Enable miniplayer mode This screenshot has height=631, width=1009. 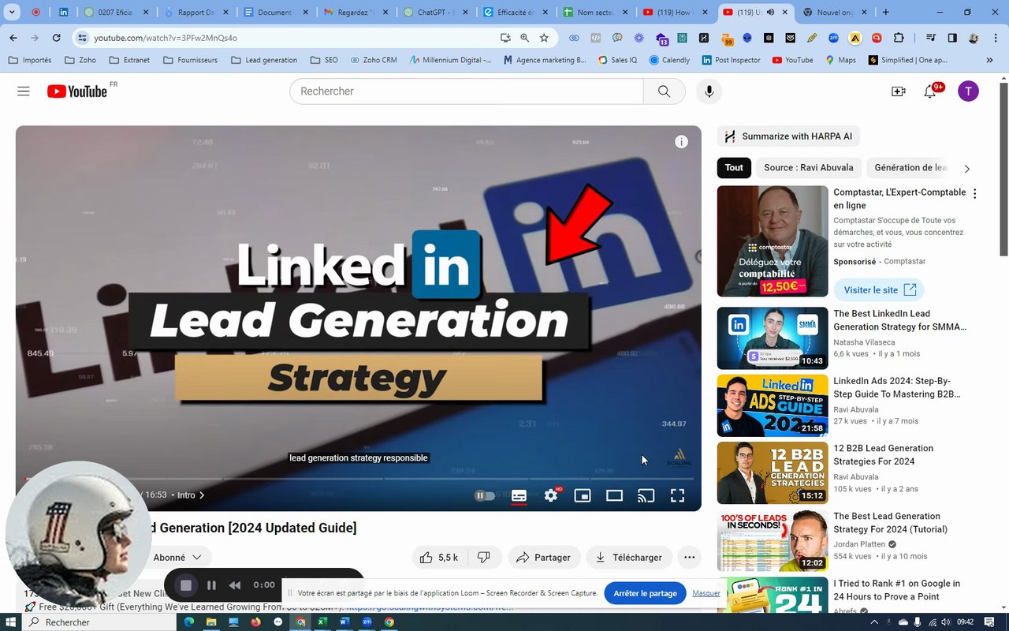point(583,495)
